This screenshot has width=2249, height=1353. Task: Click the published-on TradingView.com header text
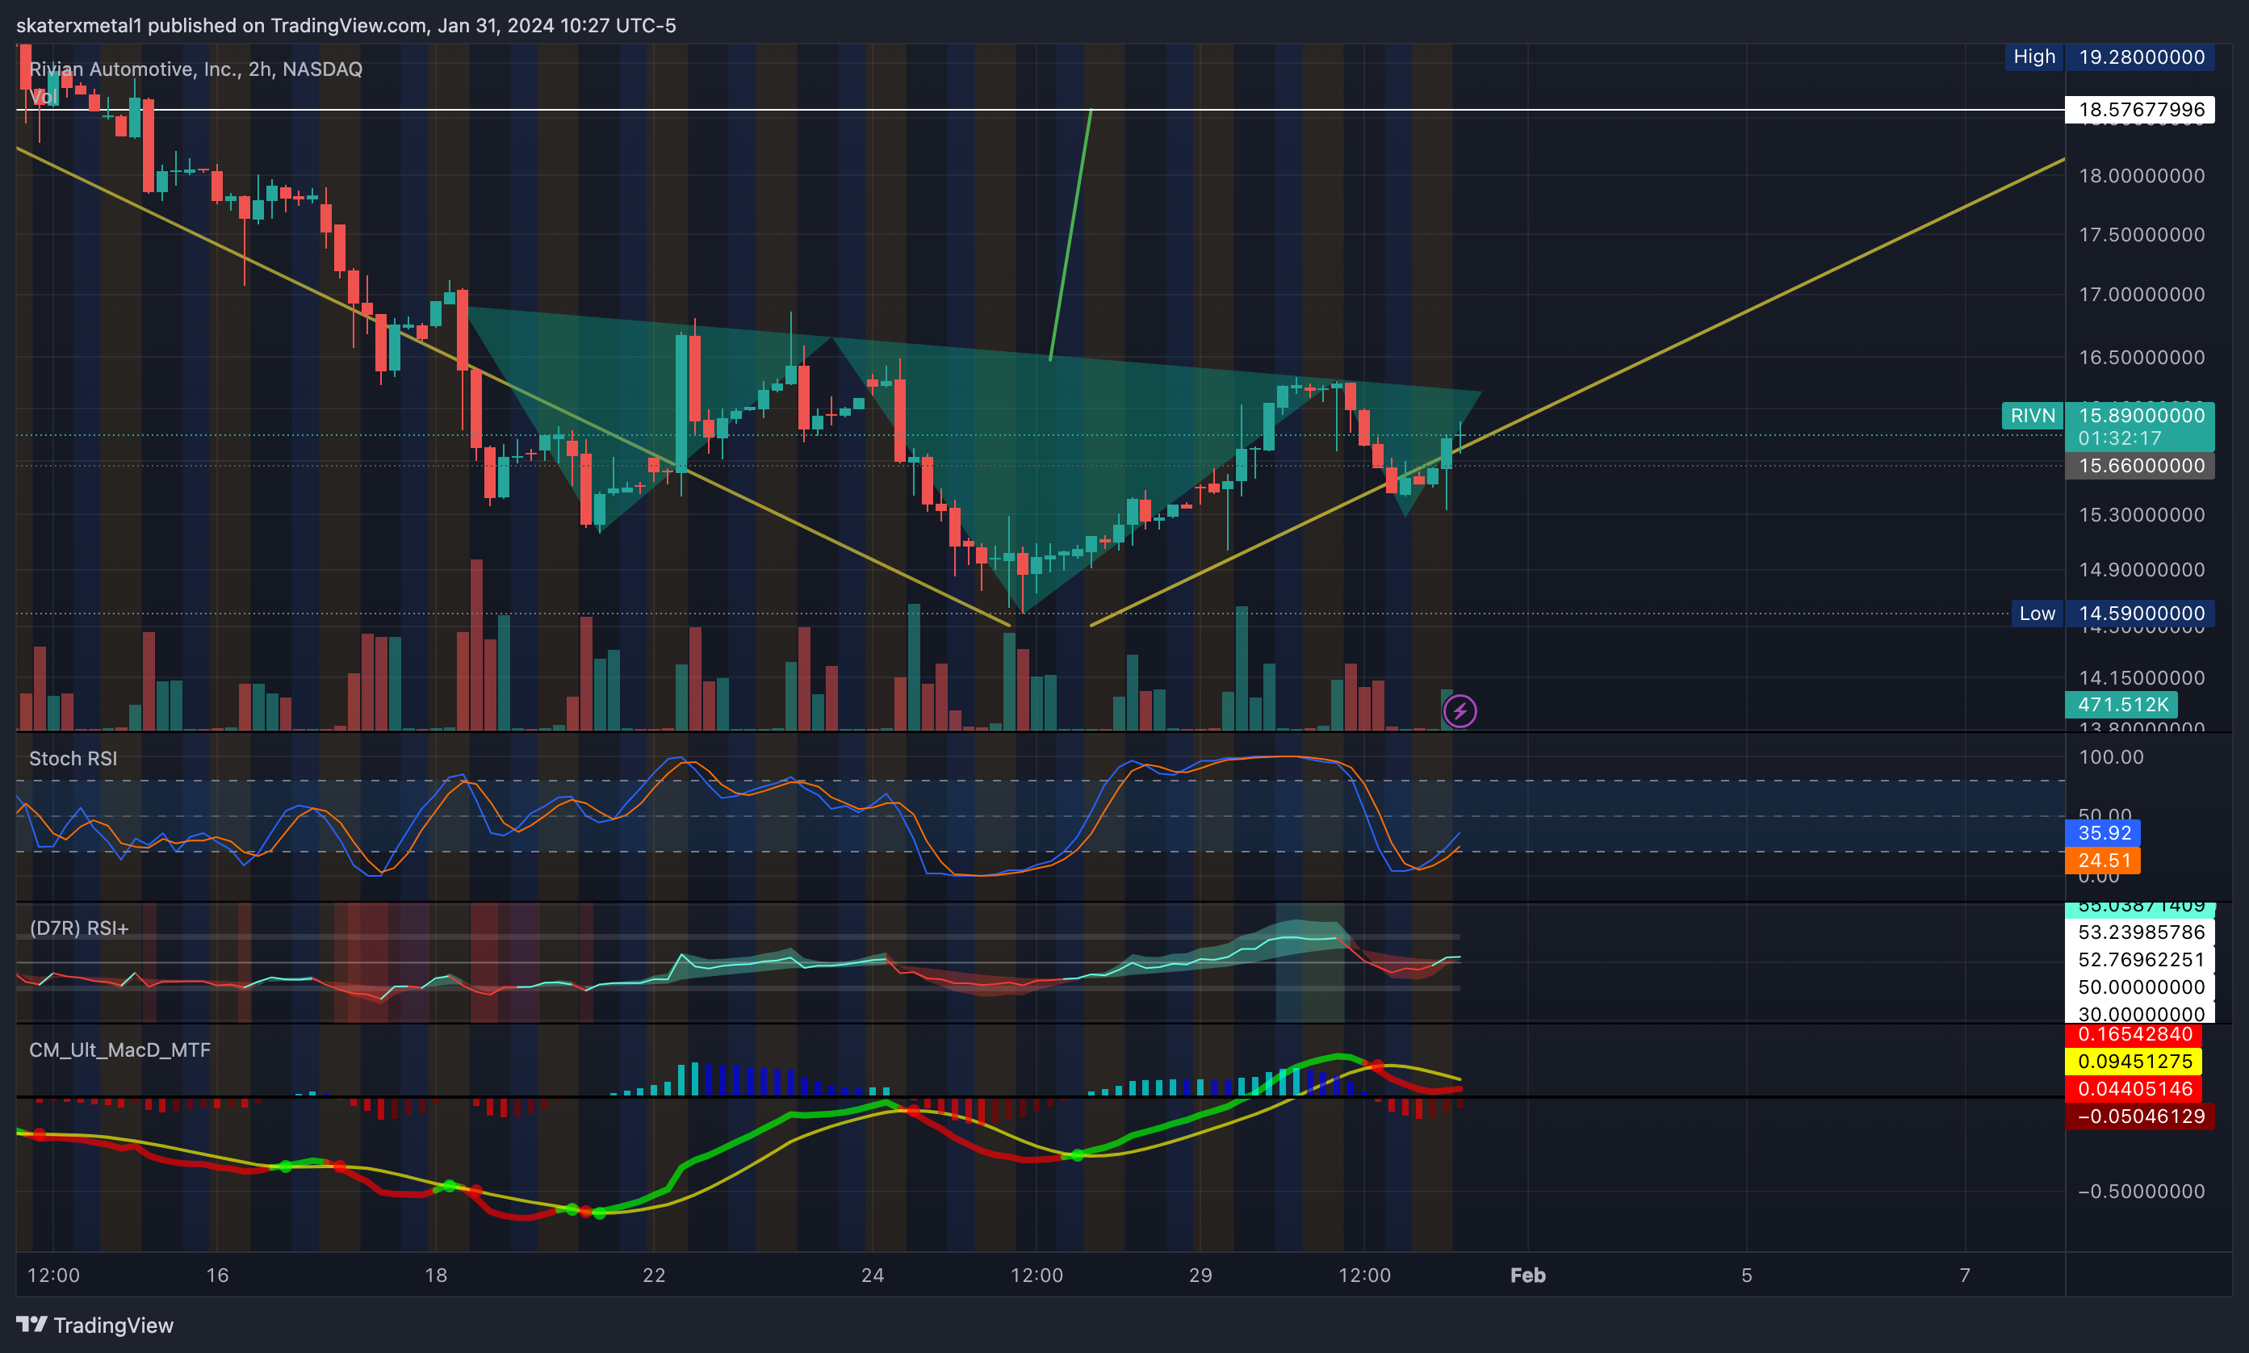(346, 26)
